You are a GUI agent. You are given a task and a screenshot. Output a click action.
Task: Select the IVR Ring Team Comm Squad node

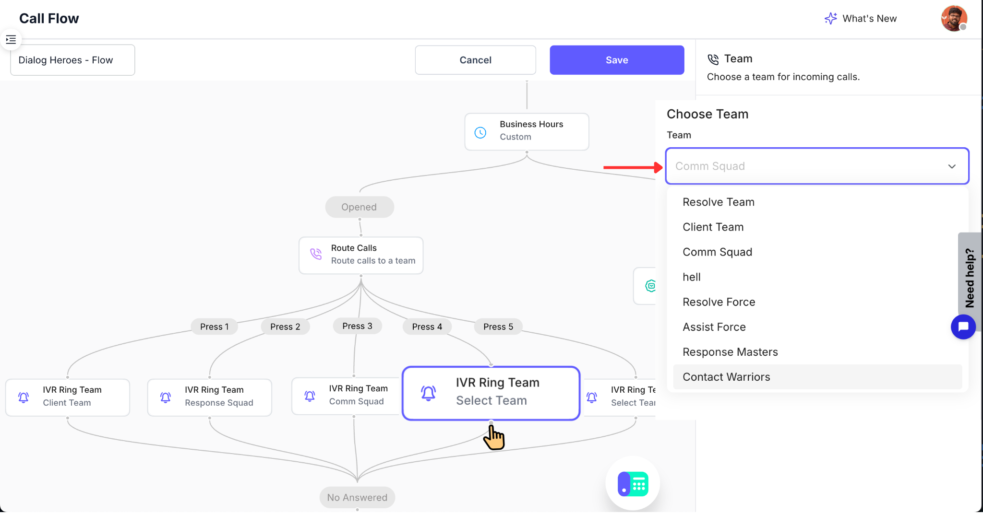pyautogui.click(x=347, y=396)
